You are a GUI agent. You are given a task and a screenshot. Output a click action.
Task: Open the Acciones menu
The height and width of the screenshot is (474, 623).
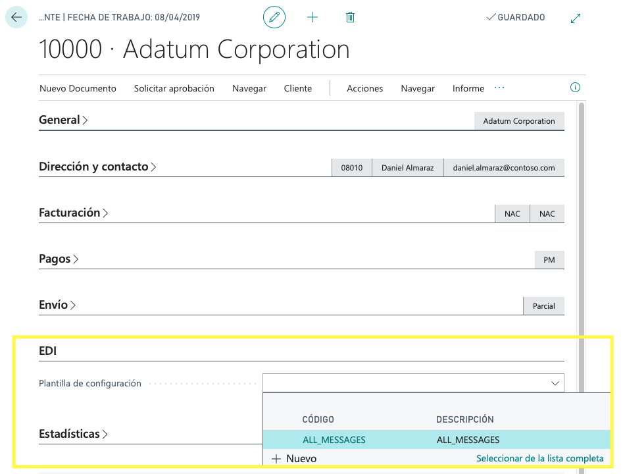[x=364, y=88]
